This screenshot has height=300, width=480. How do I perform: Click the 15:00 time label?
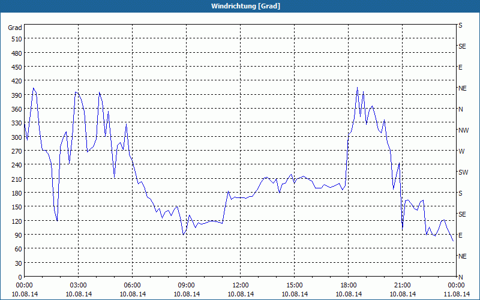295,286
